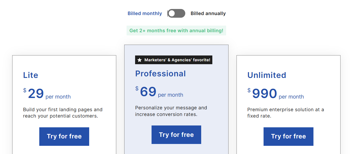Click the annual billing promo banner
The width and height of the screenshot is (353, 154).
(x=176, y=30)
